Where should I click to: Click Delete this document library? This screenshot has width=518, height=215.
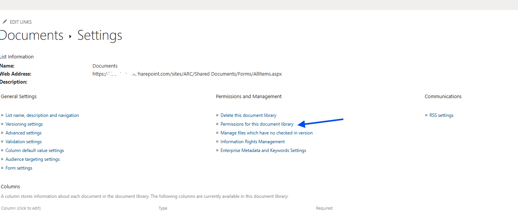(248, 115)
